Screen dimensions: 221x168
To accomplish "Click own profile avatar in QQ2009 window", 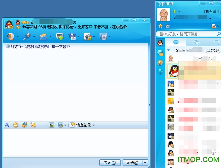I will click(x=163, y=15).
